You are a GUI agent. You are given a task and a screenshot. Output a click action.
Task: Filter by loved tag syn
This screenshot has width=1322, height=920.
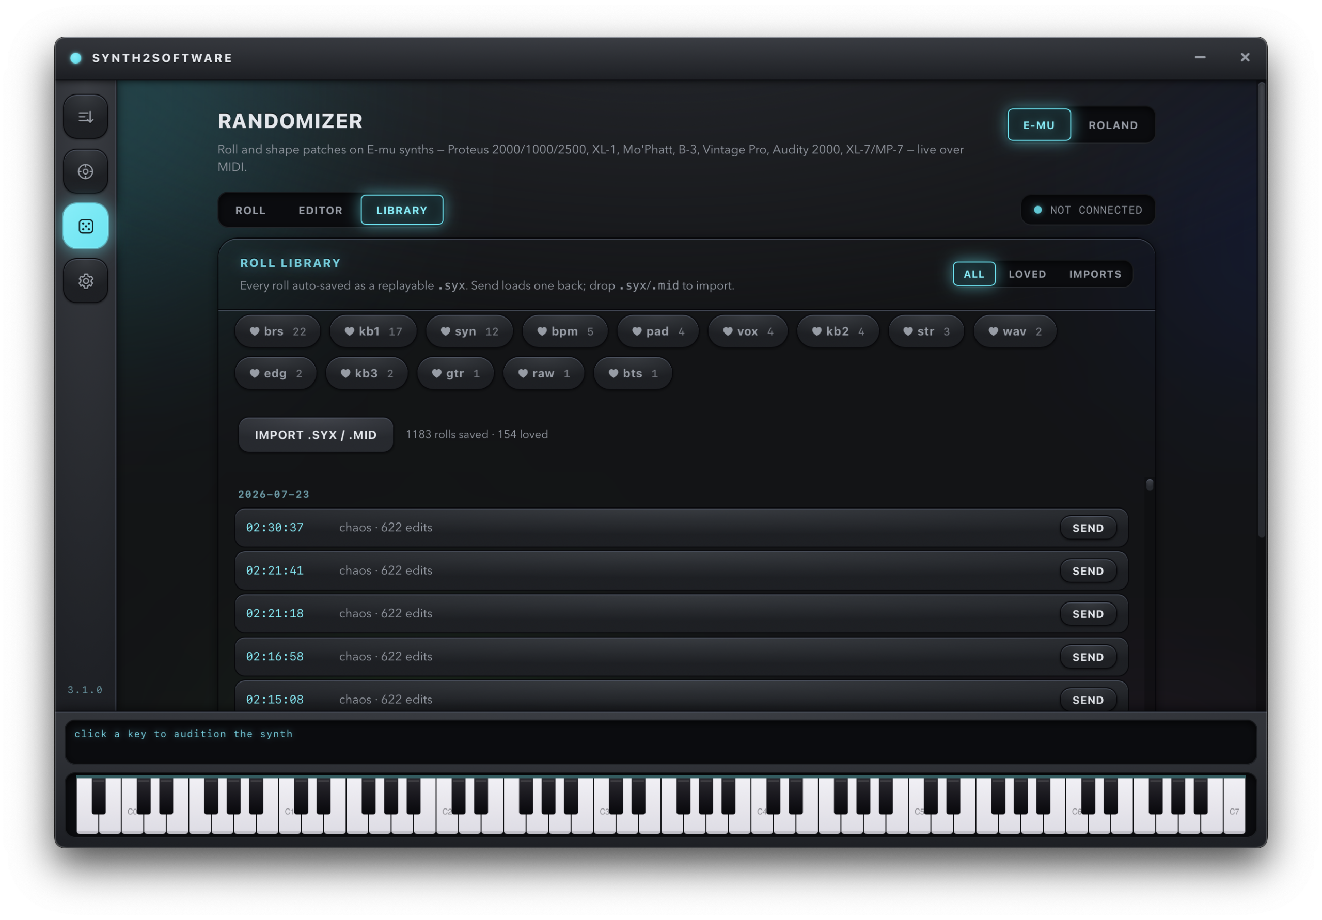coord(469,331)
